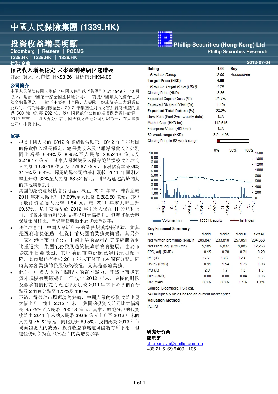Select the analyst name 陳星宇
This screenshot has width=278, height=394.
coord(154,338)
